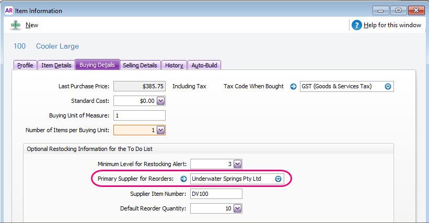Image resolution: width=429 pixels, height=223 pixels.
Task: Open the History tab
Action: tap(174, 65)
